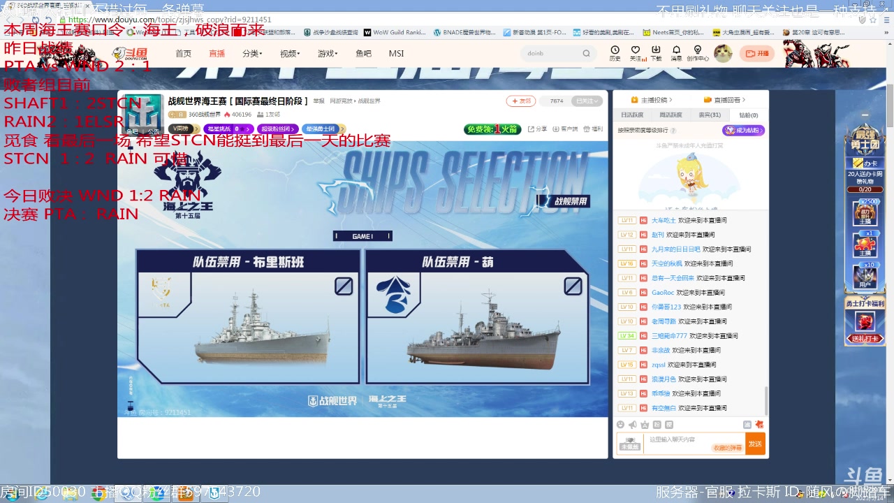The width and height of the screenshot is (894, 503).
Task: Expand the 游戏 games dropdown
Action: coord(328,53)
